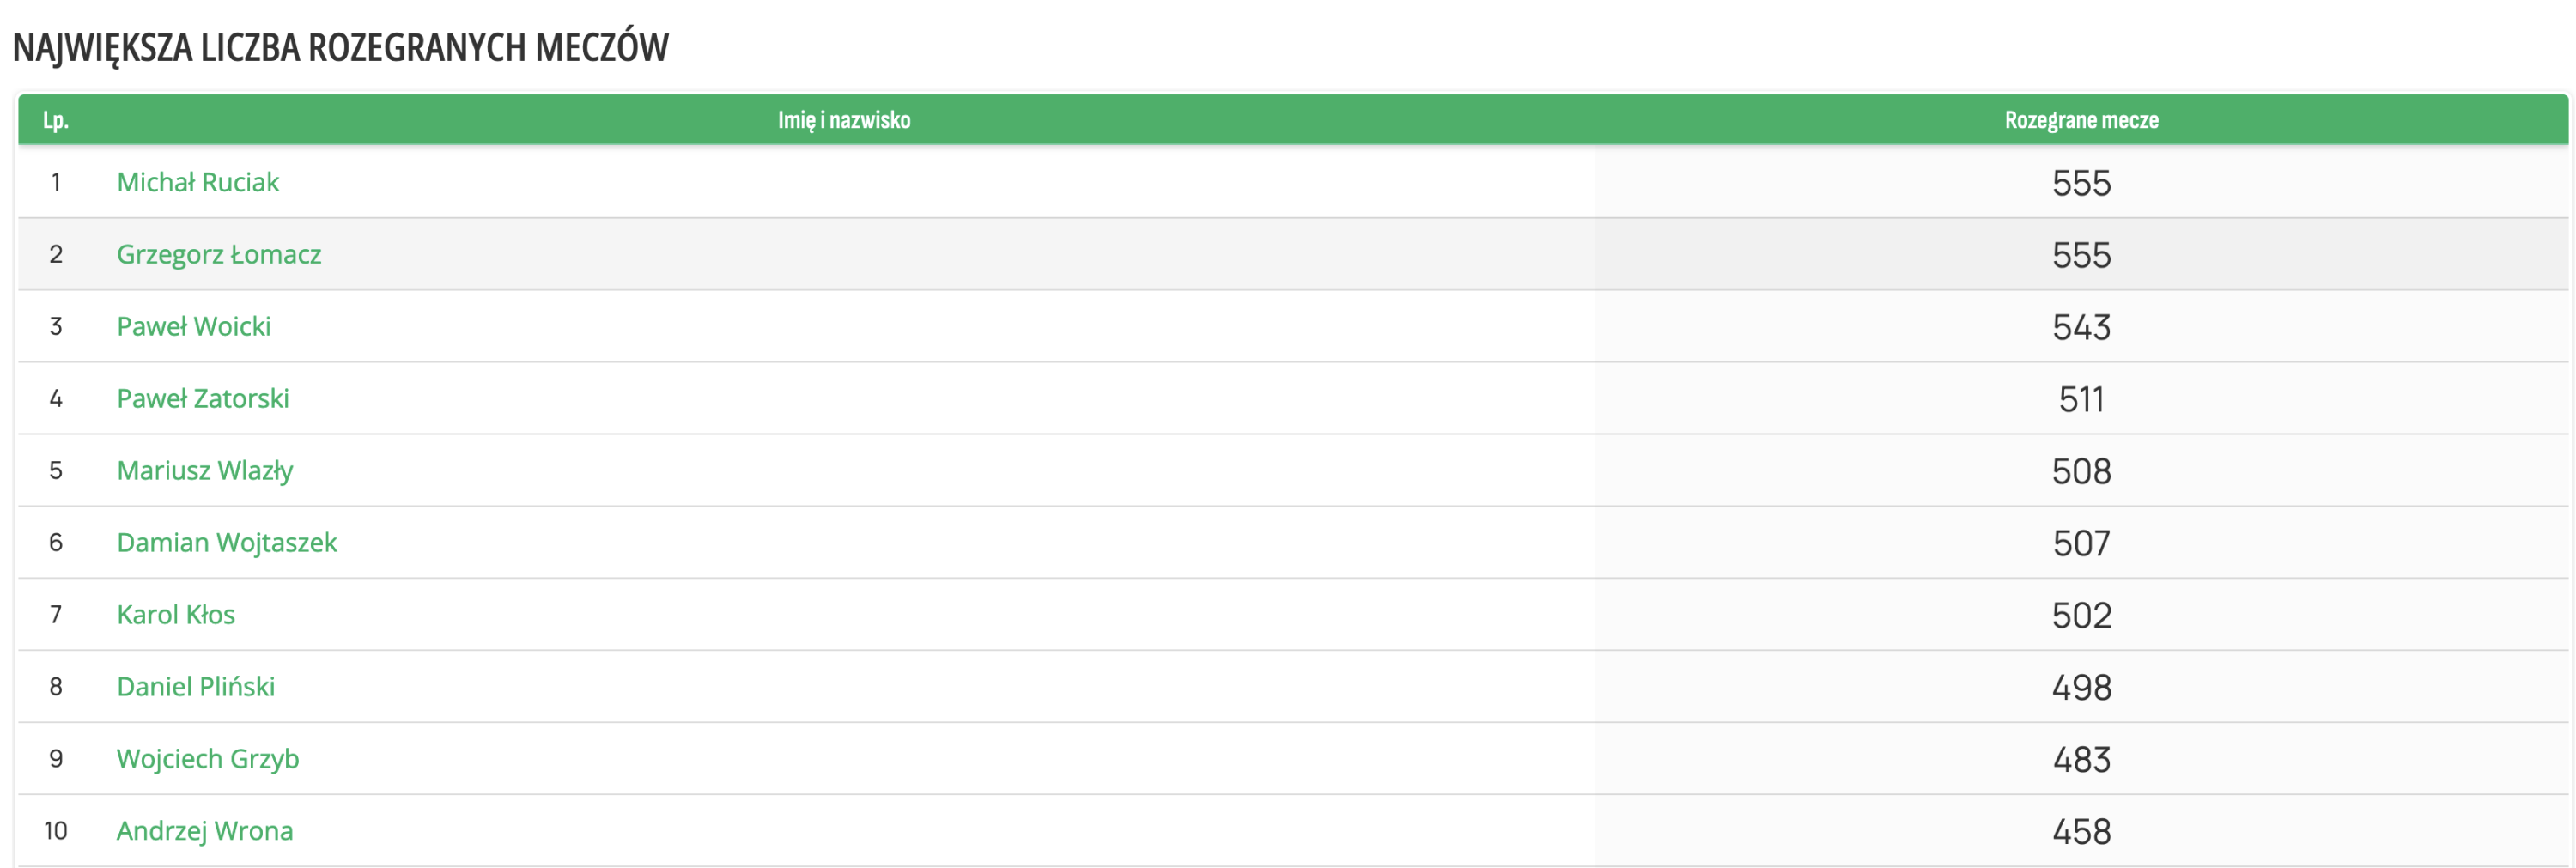Screen dimensions: 2576x868
Task: Click the "Lp." column header
Action: [x=55, y=120]
